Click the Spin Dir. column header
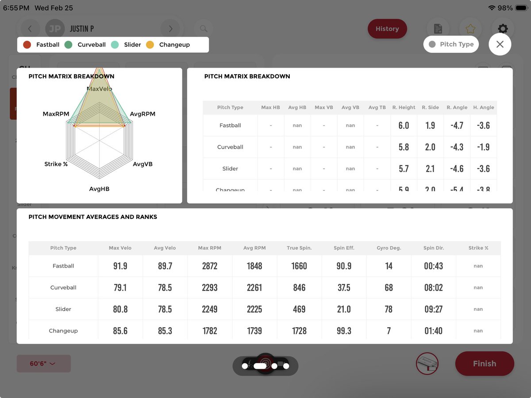 coord(433,248)
